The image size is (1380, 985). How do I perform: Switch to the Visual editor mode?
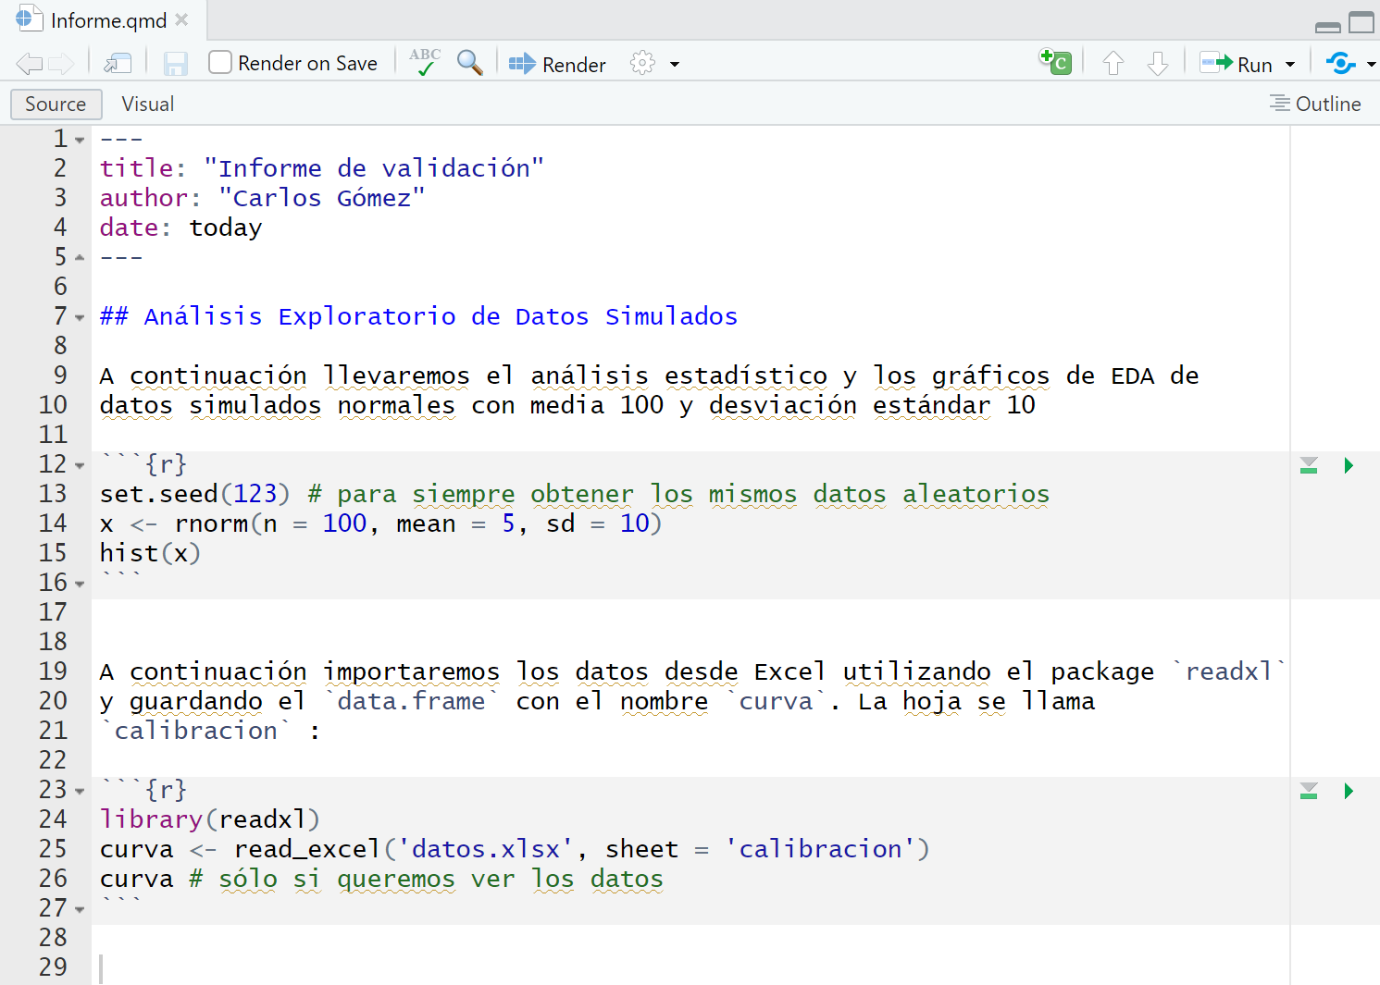click(x=147, y=105)
